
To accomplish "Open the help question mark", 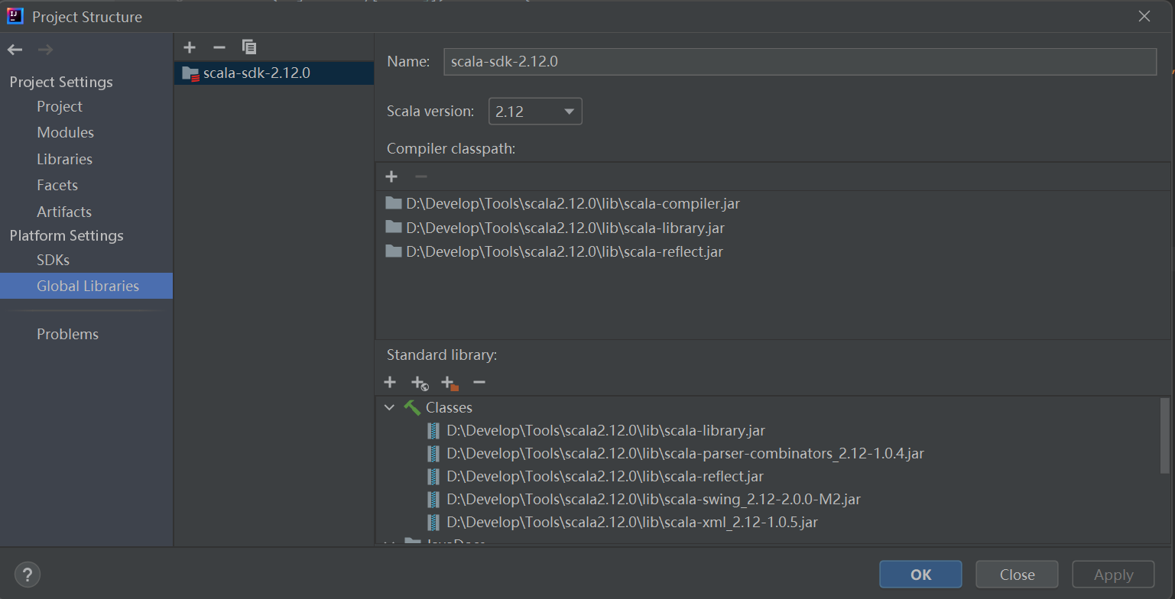I will tap(28, 574).
